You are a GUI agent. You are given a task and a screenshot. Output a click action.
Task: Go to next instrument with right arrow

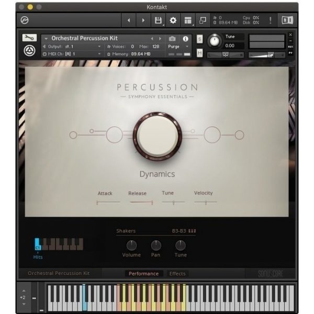tap(143, 20)
